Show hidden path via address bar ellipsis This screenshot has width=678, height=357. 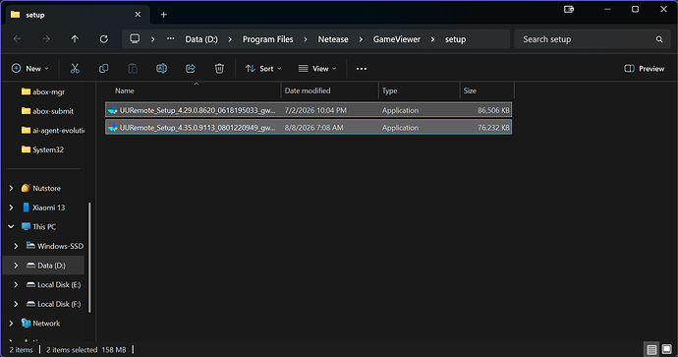tap(171, 38)
